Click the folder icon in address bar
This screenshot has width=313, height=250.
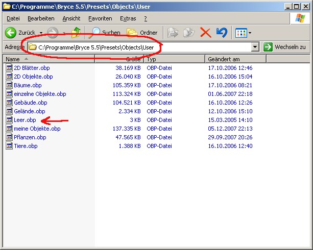pos(33,47)
